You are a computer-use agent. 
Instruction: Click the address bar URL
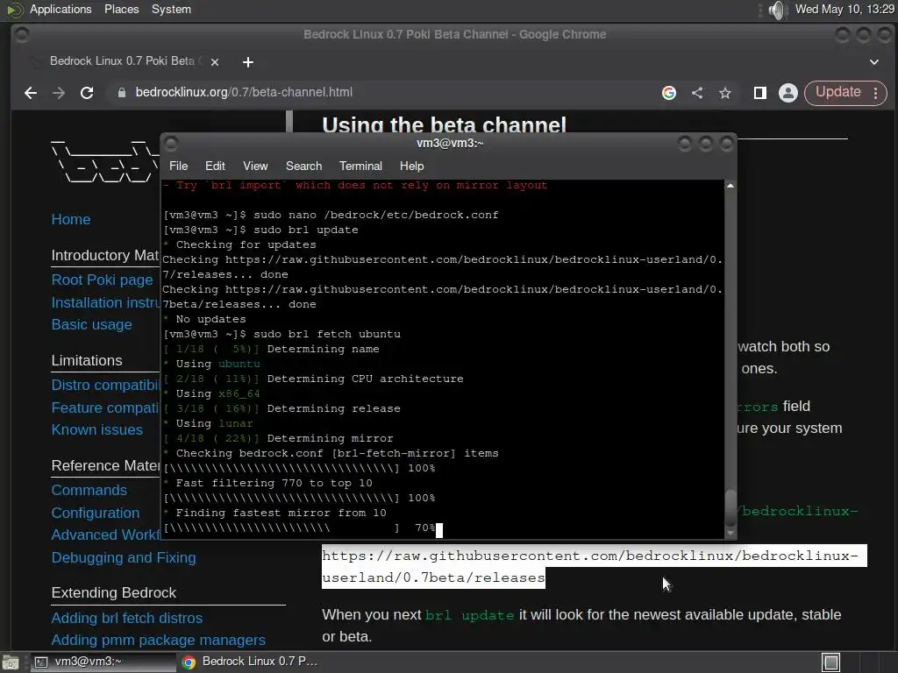point(244,92)
